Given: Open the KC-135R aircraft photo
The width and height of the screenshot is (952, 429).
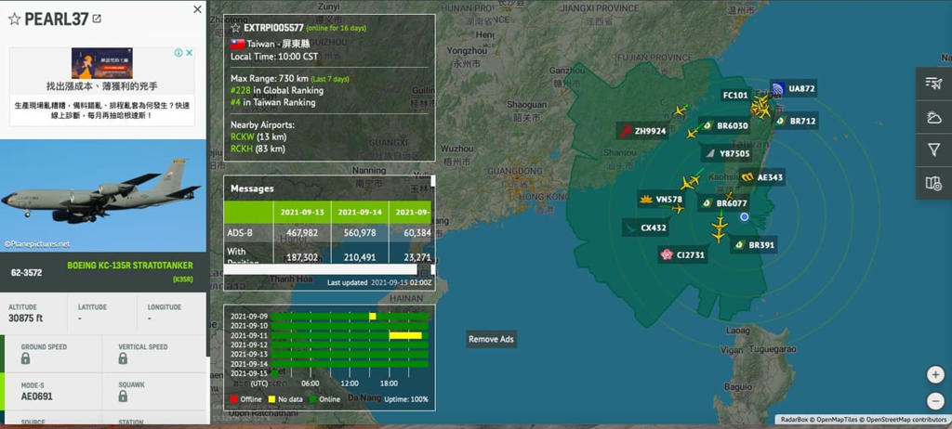Looking at the screenshot, I should tap(103, 195).
